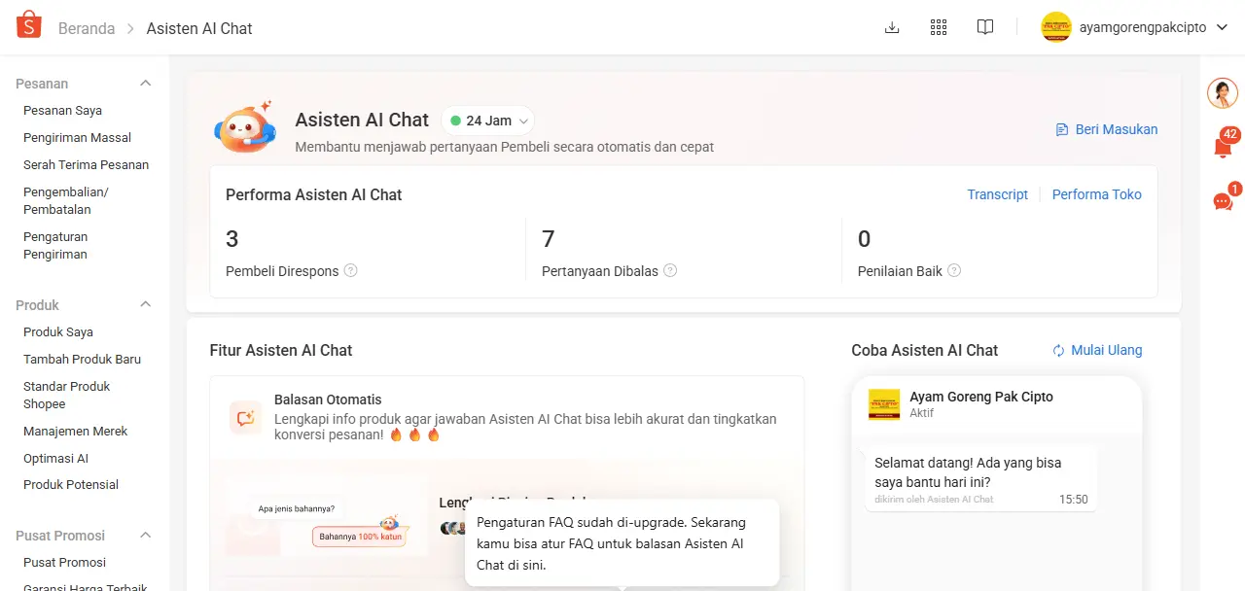Collapse the Pesanan sidebar section
This screenshot has width=1245, height=591.
[x=146, y=84]
